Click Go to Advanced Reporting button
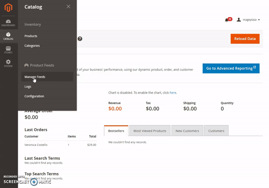 click(x=231, y=68)
